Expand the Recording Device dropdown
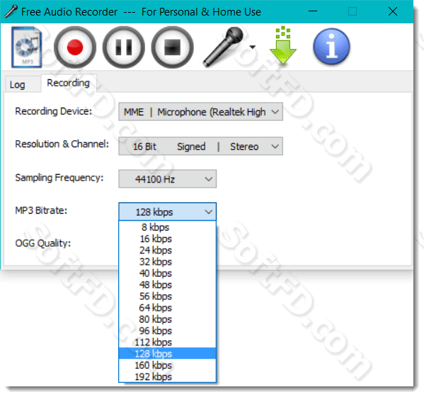The image size is (424, 397). 200,112
